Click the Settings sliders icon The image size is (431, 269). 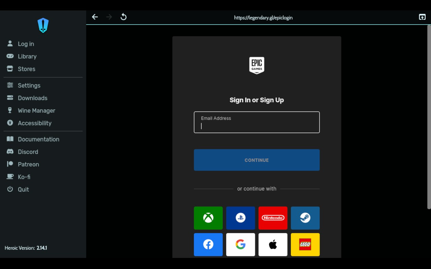(x=10, y=85)
